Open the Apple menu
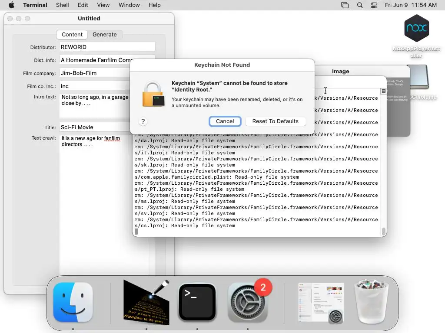 [11, 5]
